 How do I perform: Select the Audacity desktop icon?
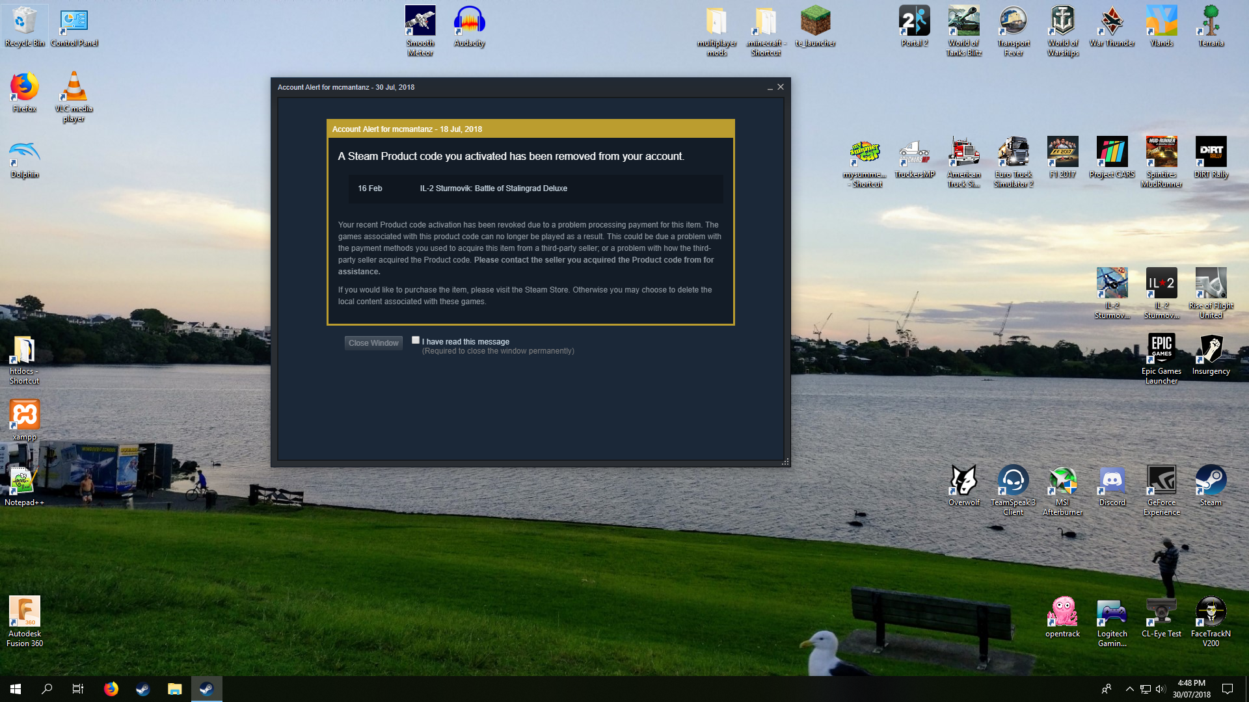click(469, 27)
